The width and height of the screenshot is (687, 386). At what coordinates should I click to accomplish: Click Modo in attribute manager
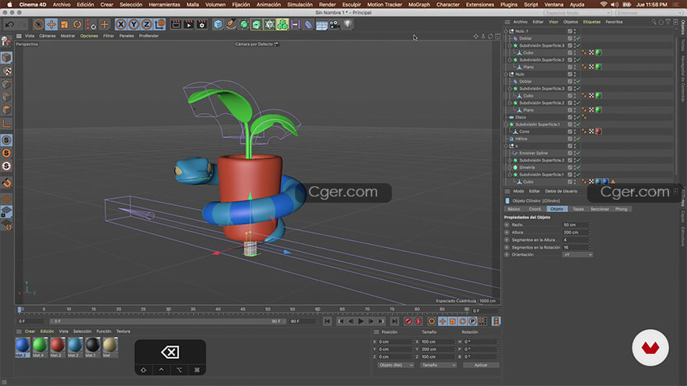[518, 191]
